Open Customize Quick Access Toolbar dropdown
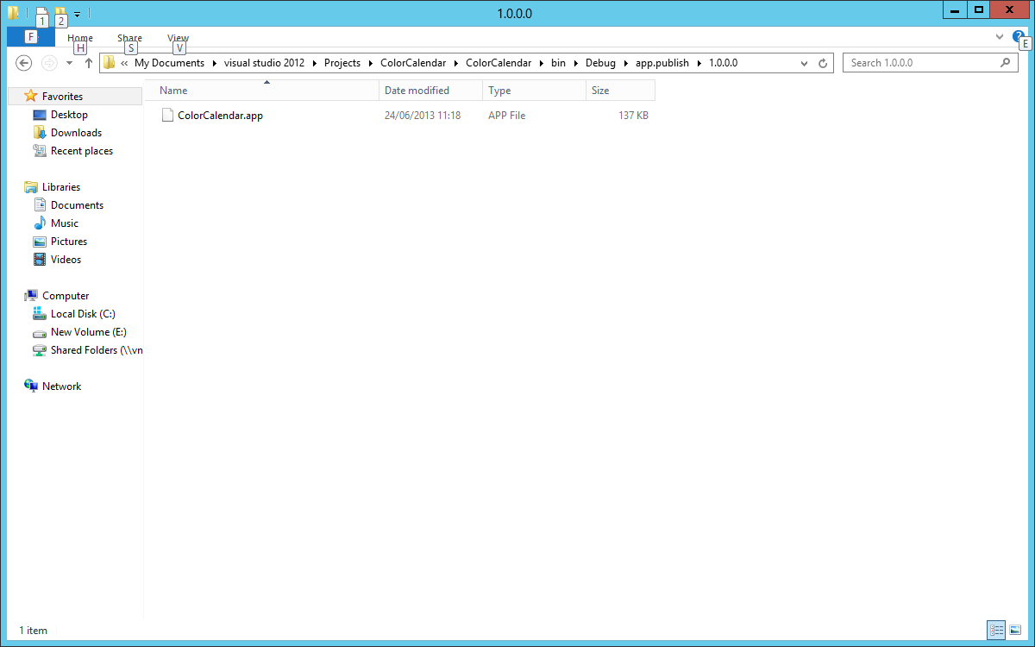This screenshot has width=1035, height=647. click(77, 14)
